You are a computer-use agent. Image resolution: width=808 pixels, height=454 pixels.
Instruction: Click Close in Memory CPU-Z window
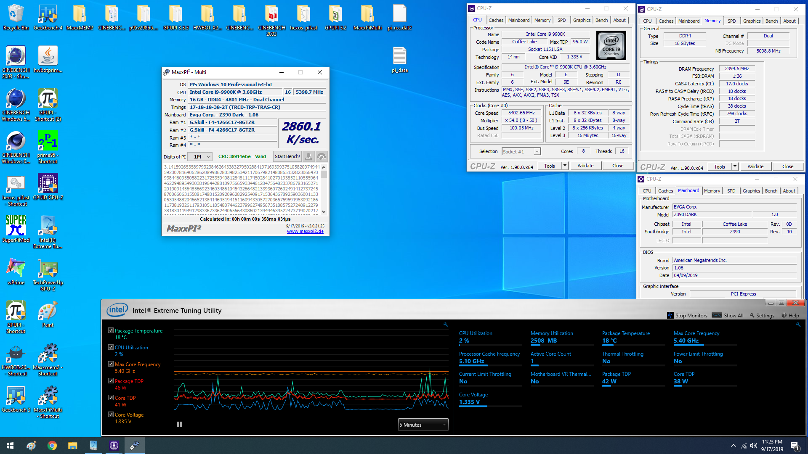[788, 166]
